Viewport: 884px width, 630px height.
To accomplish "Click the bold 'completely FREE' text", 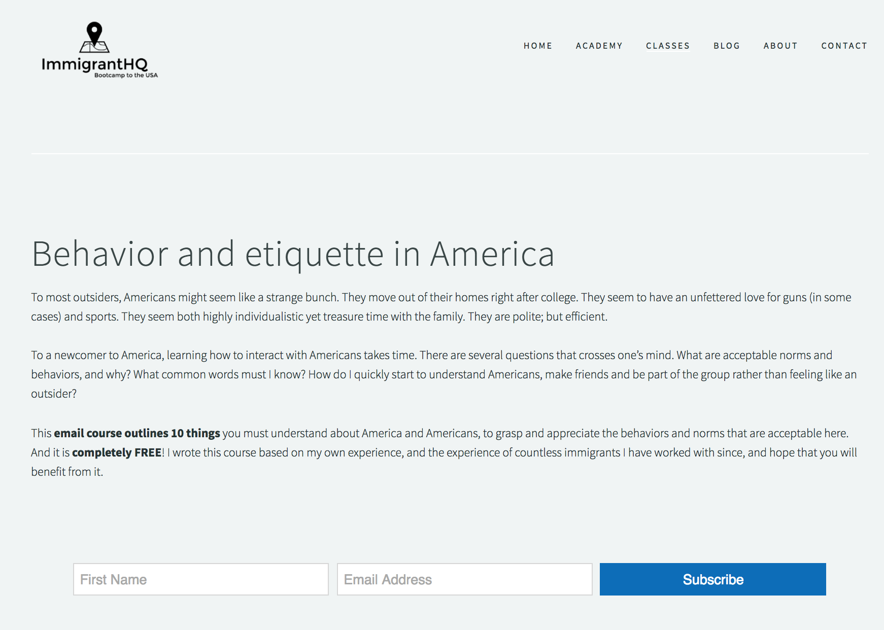I will [117, 452].
